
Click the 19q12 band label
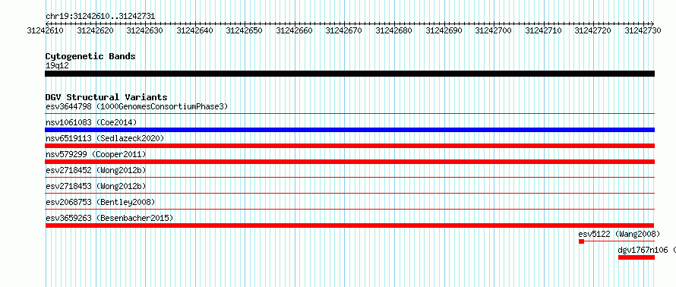point(57,65)
